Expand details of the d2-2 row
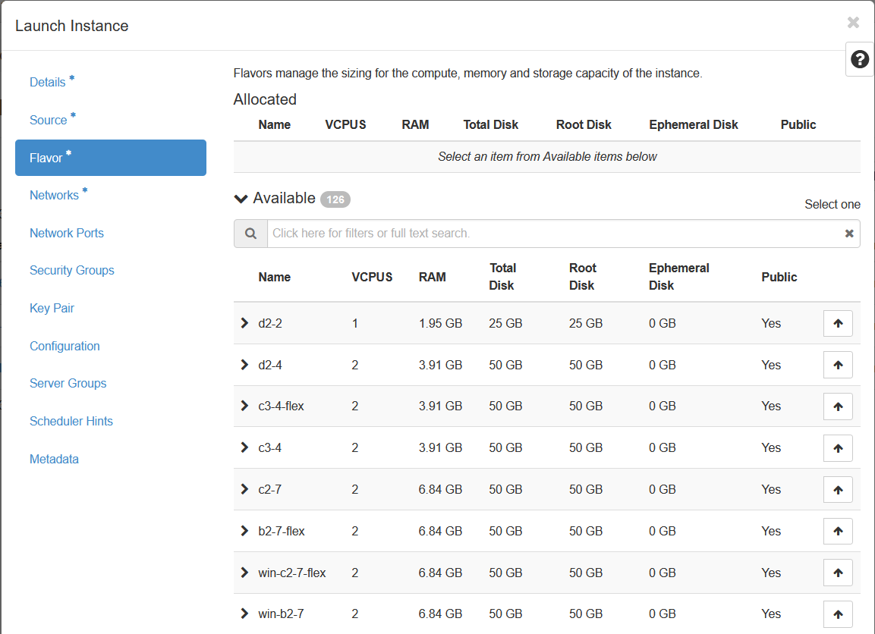This screenshot has width=875, height=634. click(x=244, y=323)
